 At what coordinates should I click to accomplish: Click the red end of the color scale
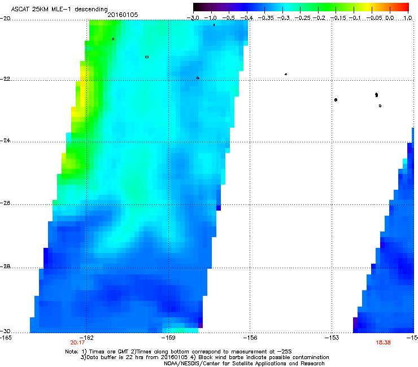[x=404, y=7]
